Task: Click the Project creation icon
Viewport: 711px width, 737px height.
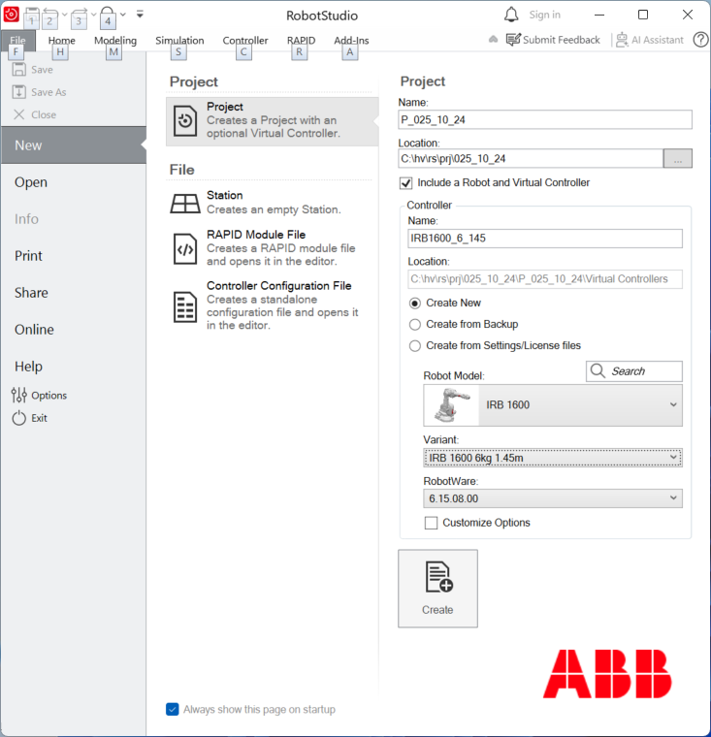Action: point(185,121)
